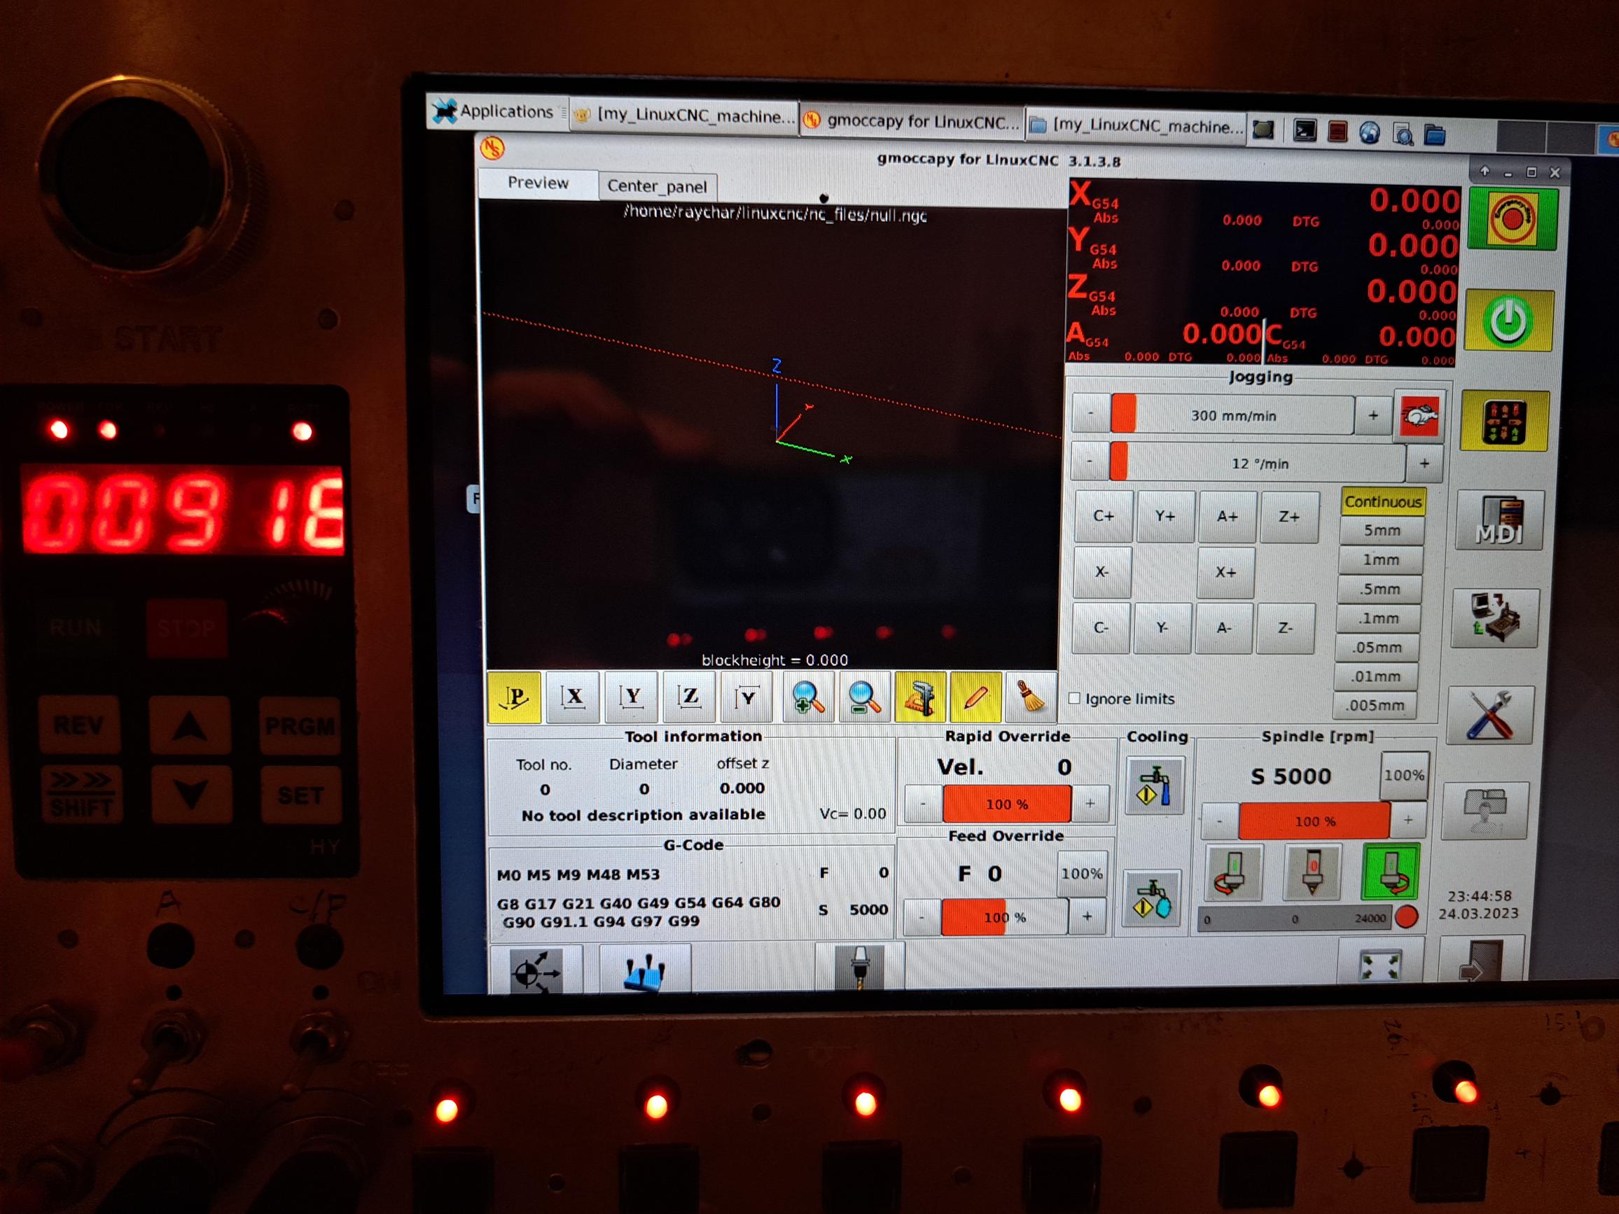Decrease jog speed with minus button
This screenshot has height=1214, width=1619.
pos(1090,414)
